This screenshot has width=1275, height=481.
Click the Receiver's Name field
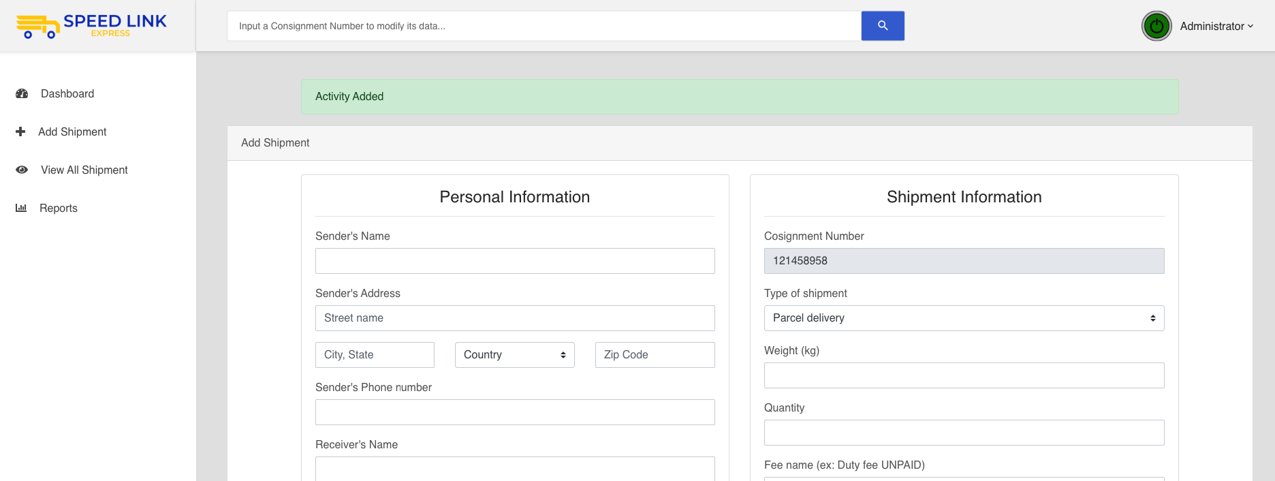click(x=515, y=469)
